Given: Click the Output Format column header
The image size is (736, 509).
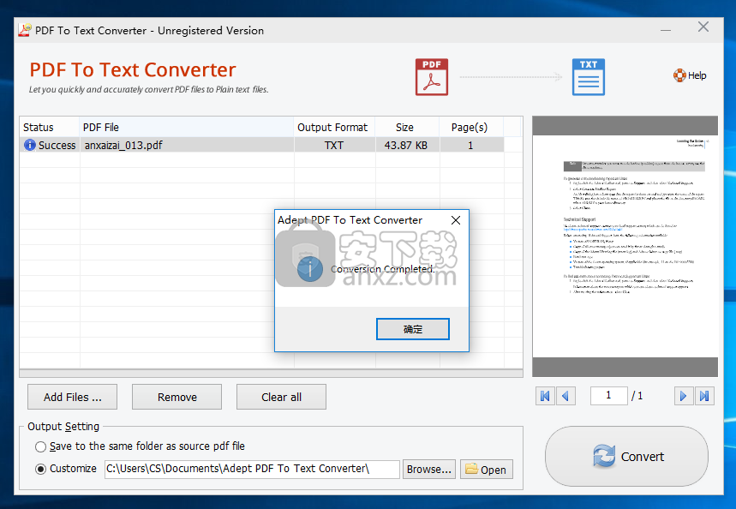Looking at the screenshot, I should tap(334, 127).
